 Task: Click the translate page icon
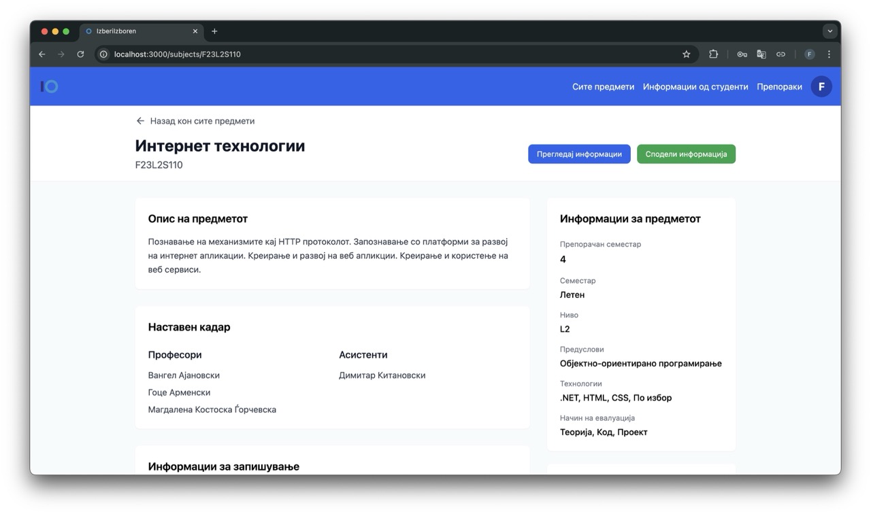coord(761,54)
